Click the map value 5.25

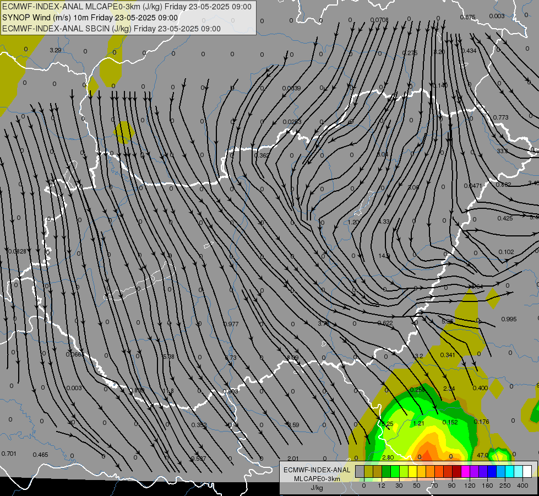(x=388, y=424)
